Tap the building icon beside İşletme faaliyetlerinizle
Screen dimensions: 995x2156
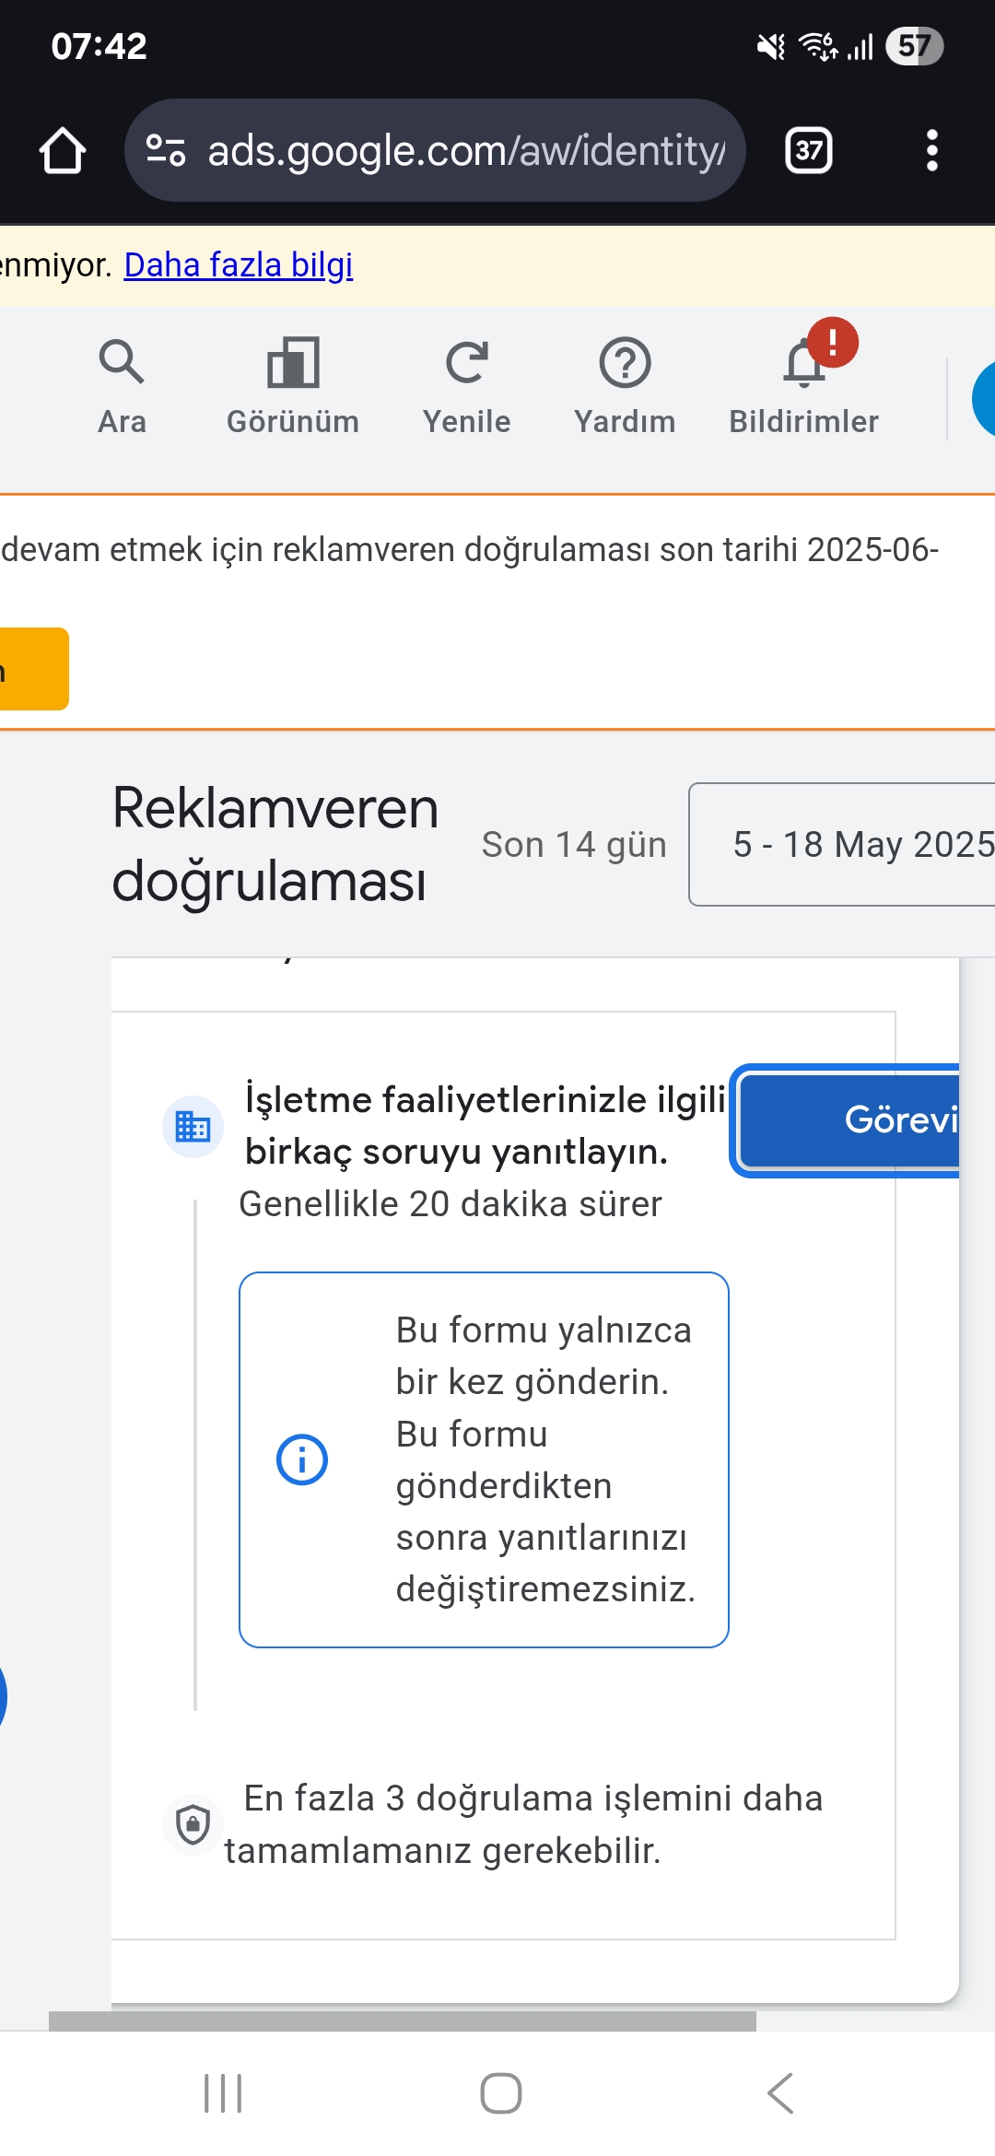tap(193, 1126)
